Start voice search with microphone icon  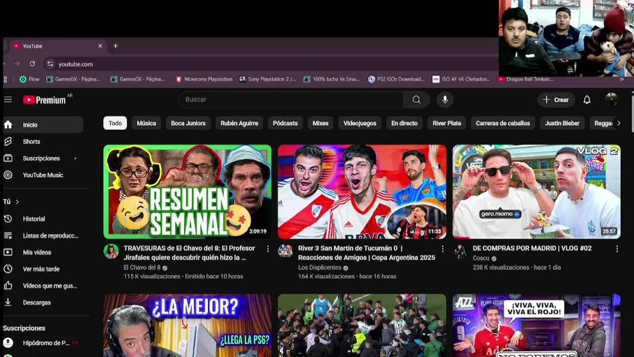[x=445, y=100]
